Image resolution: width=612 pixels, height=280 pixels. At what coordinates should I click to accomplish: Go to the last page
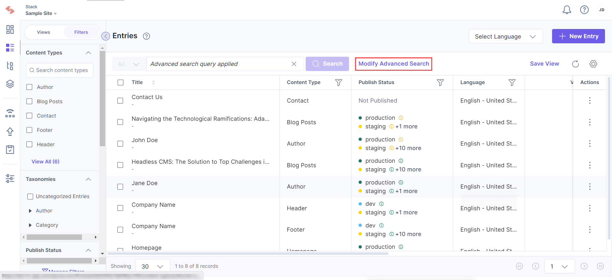tap(600, 266)
